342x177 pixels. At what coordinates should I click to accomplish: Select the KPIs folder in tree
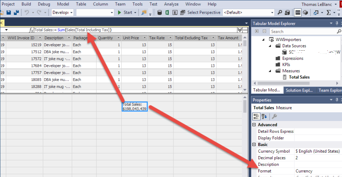(286, 65)
